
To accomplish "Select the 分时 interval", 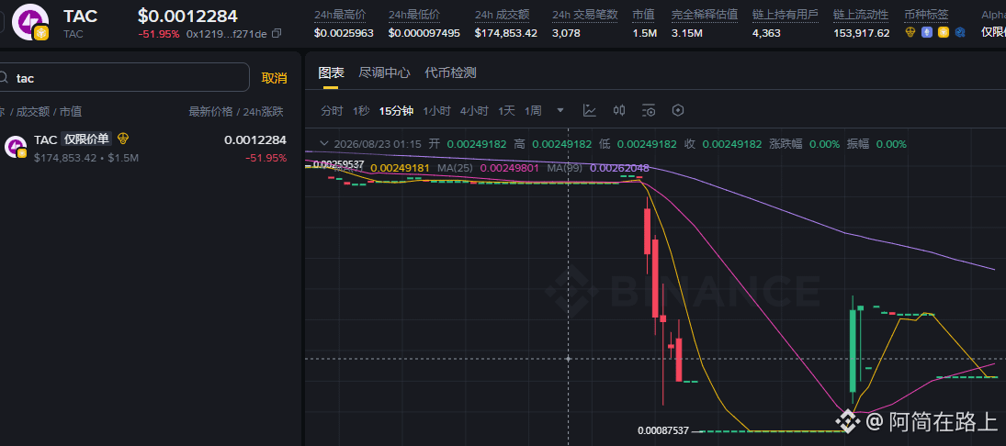I will click(332, 111).
